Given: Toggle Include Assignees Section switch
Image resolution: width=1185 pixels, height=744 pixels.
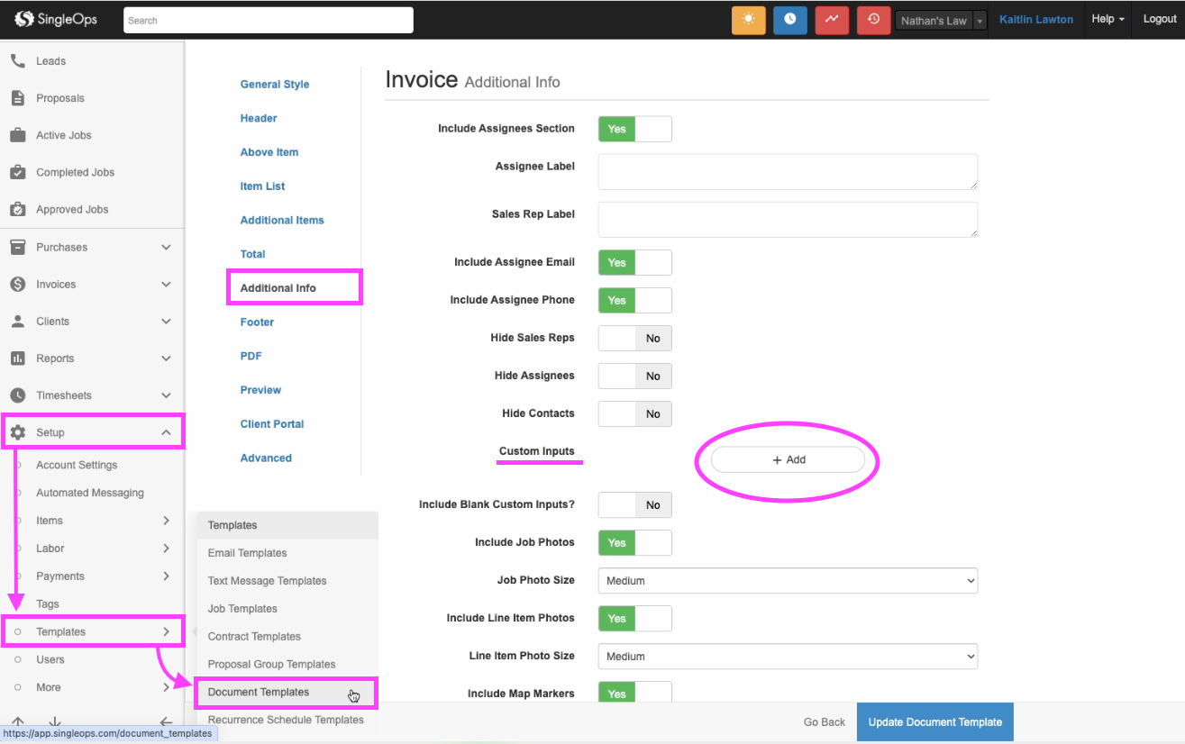Looking at the screenshot, I should [x=634, y=129].
